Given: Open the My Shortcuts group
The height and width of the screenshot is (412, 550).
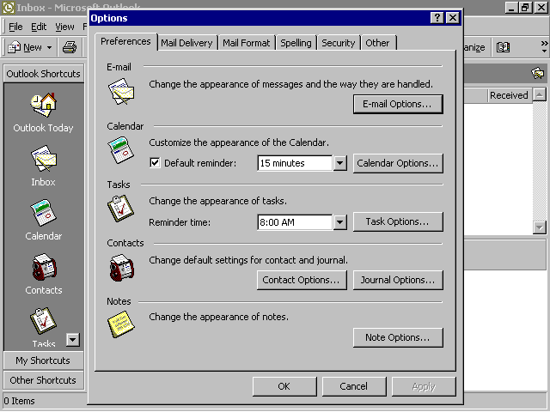Looking at the screenshot, I should 44,360.
